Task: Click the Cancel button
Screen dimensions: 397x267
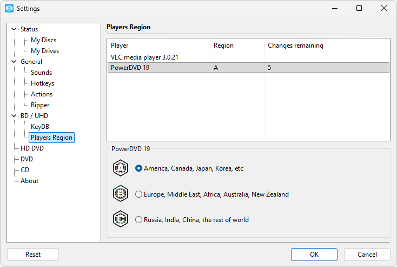Action: point(367,255)
